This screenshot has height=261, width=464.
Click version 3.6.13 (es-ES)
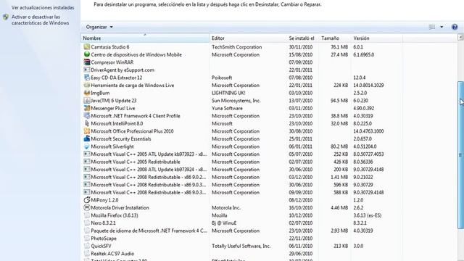[368, 215]
